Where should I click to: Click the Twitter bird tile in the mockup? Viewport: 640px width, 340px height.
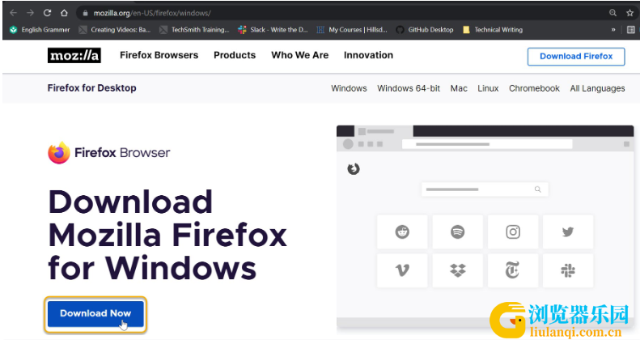coord(568,232)
